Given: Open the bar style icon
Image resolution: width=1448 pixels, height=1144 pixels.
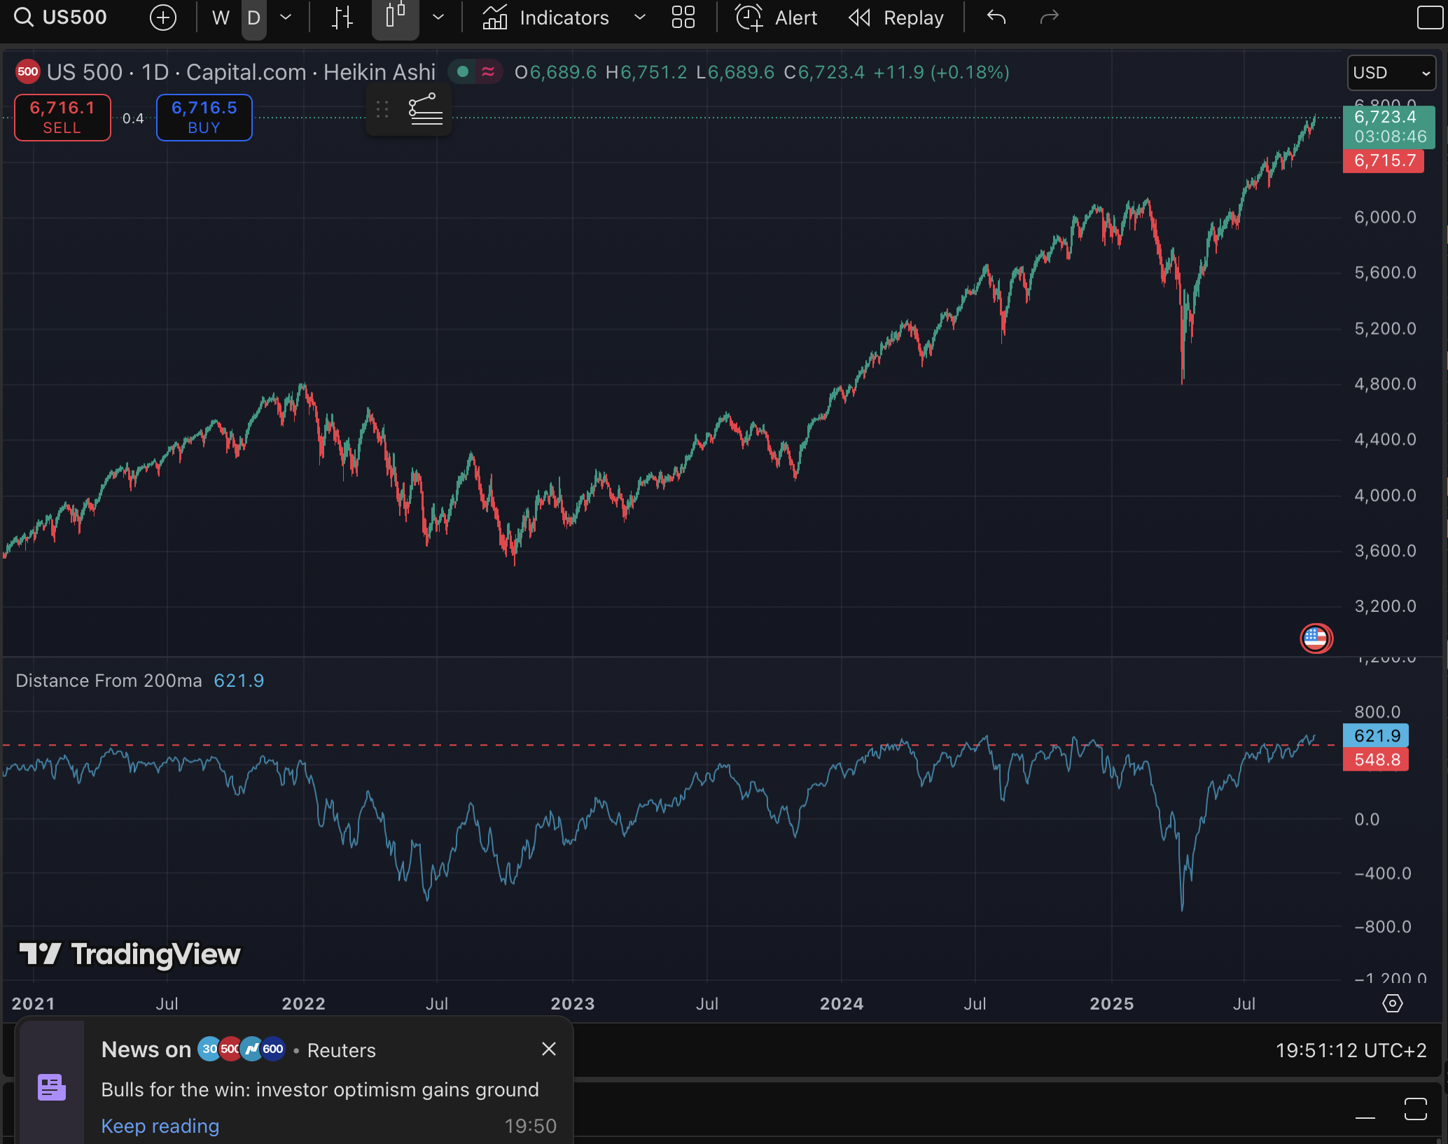Looking at the screenshot, I should click(342, 18).
